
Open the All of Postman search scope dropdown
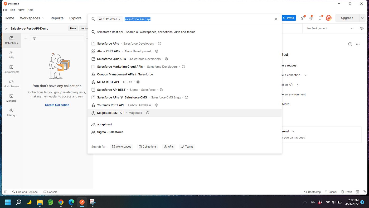110,19
